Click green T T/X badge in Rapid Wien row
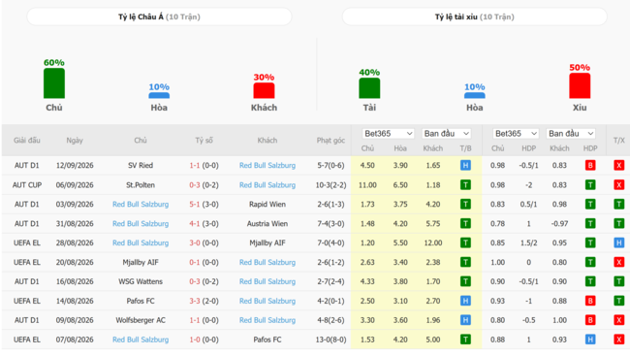The height and width of the screenshot is (356, 630). pyautogui.click(x=619, y=205)
